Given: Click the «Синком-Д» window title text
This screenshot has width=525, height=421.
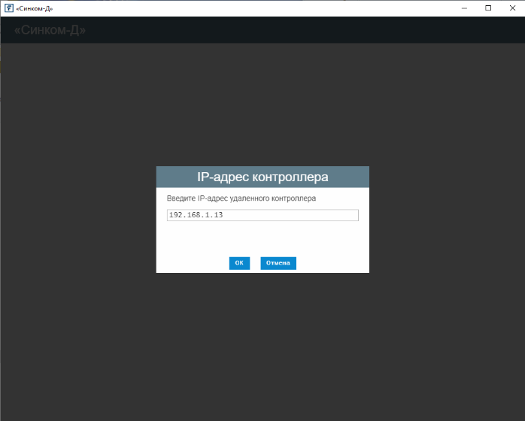Looking at the screenshot, I should [x=35, y=8].
